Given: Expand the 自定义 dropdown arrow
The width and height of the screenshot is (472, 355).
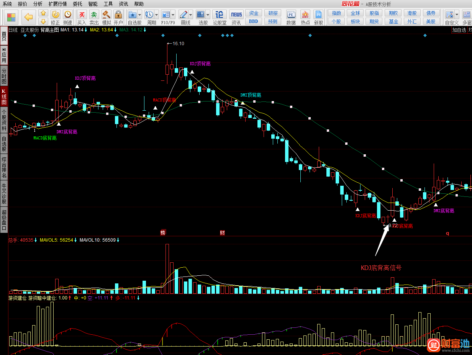Looking at the screenshot, I should [x=457, y=15].
